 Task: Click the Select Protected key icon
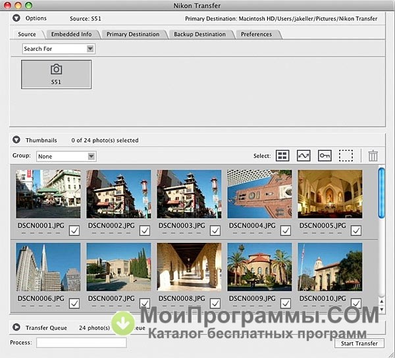point(325,155)
